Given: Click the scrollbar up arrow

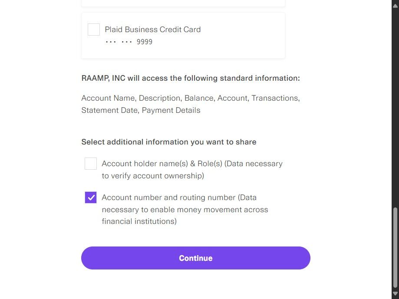Looking at the screenshot, I should coord(395,4).
